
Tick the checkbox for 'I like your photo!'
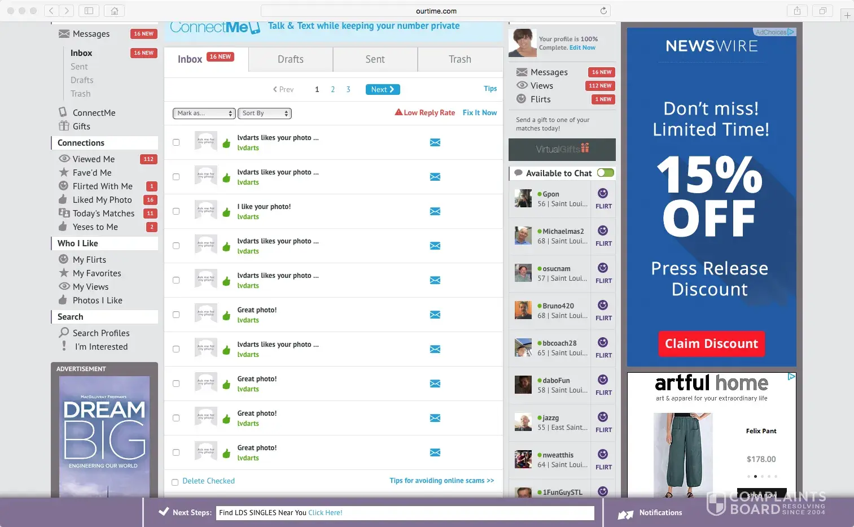coord(176,211)
